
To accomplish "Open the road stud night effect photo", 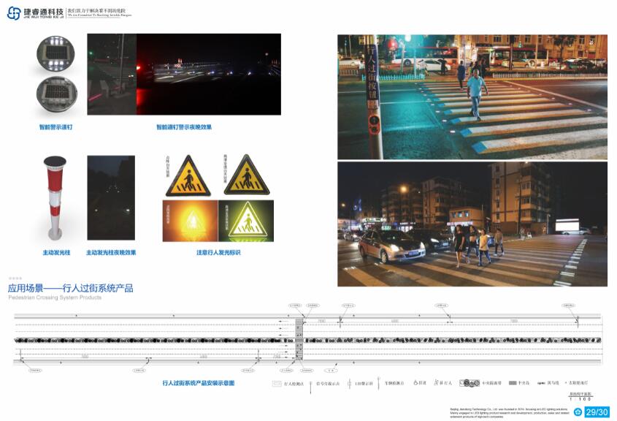I will [x=184, y=75].
